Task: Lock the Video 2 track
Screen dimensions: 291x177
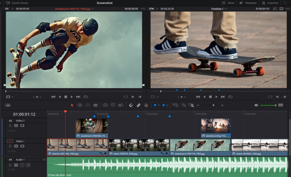Action: 10,126
